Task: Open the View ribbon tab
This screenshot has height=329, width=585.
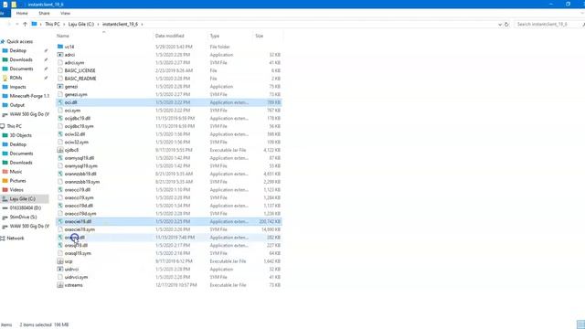Action: (x=65, y=13)
